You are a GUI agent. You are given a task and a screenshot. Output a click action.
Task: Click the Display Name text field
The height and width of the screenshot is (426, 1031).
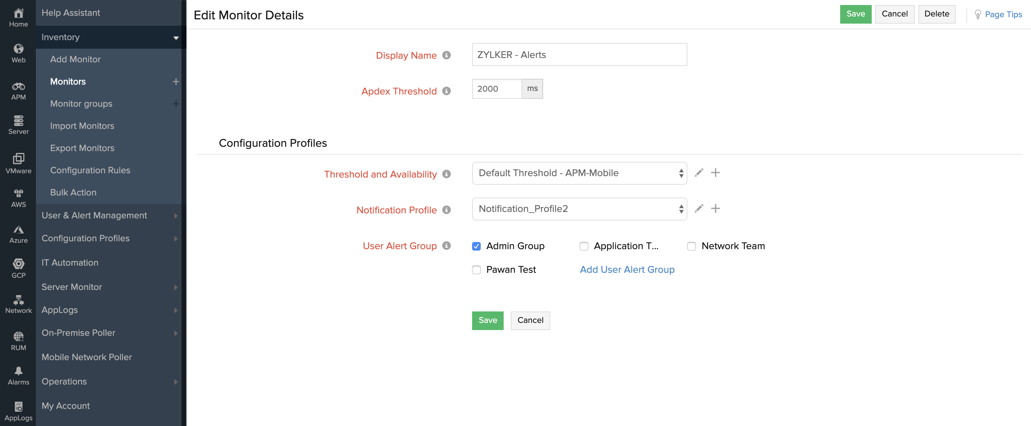coord(579,55)
